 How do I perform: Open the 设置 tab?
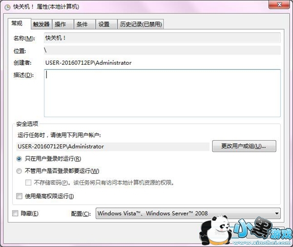(x=106, y=24)
